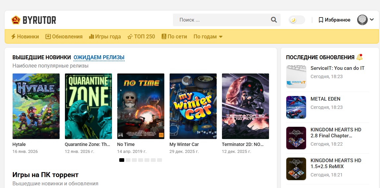Open the METAL EDEN update link
This screenshot has width=380, height=188.
click(x=325, y=99)
